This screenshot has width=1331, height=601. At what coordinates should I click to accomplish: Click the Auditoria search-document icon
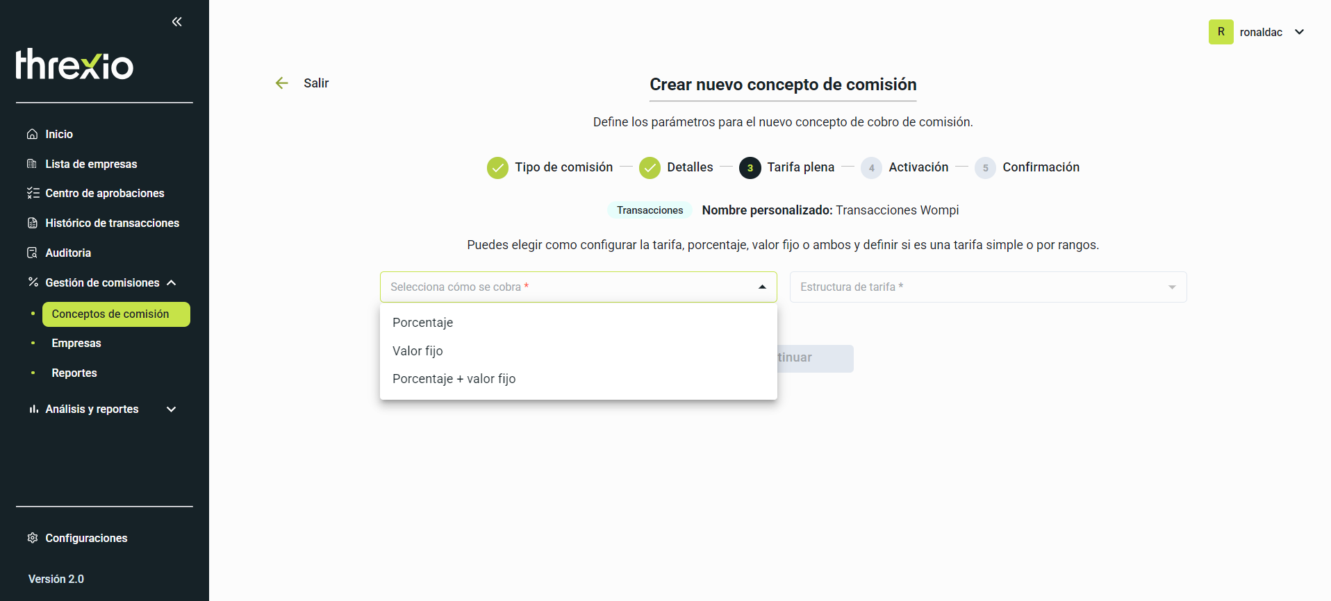[x=32, y=253]
